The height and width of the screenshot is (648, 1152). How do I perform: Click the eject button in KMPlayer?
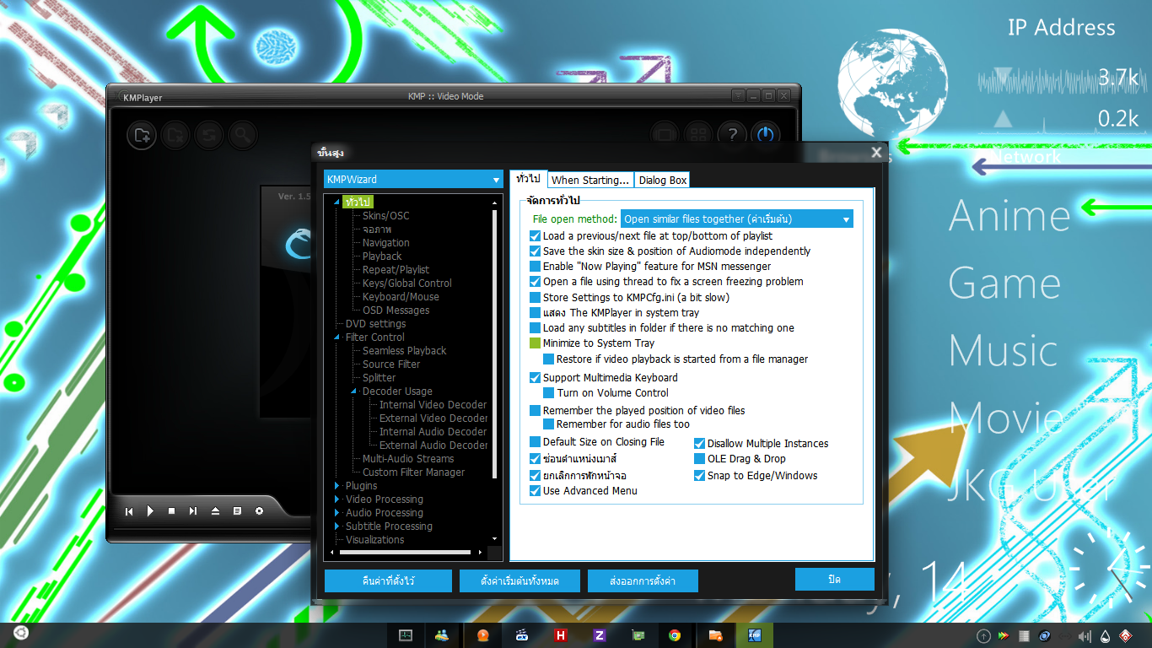tap(215, 510)
